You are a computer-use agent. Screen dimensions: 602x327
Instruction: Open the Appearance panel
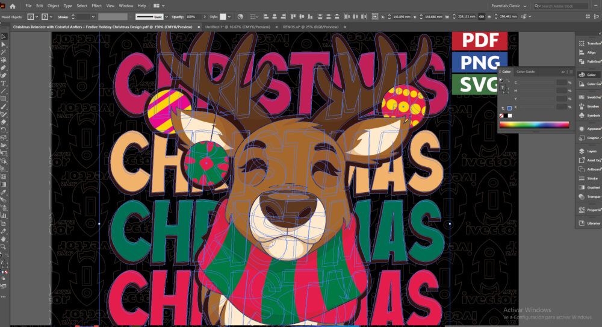click(x=591, y=129)
